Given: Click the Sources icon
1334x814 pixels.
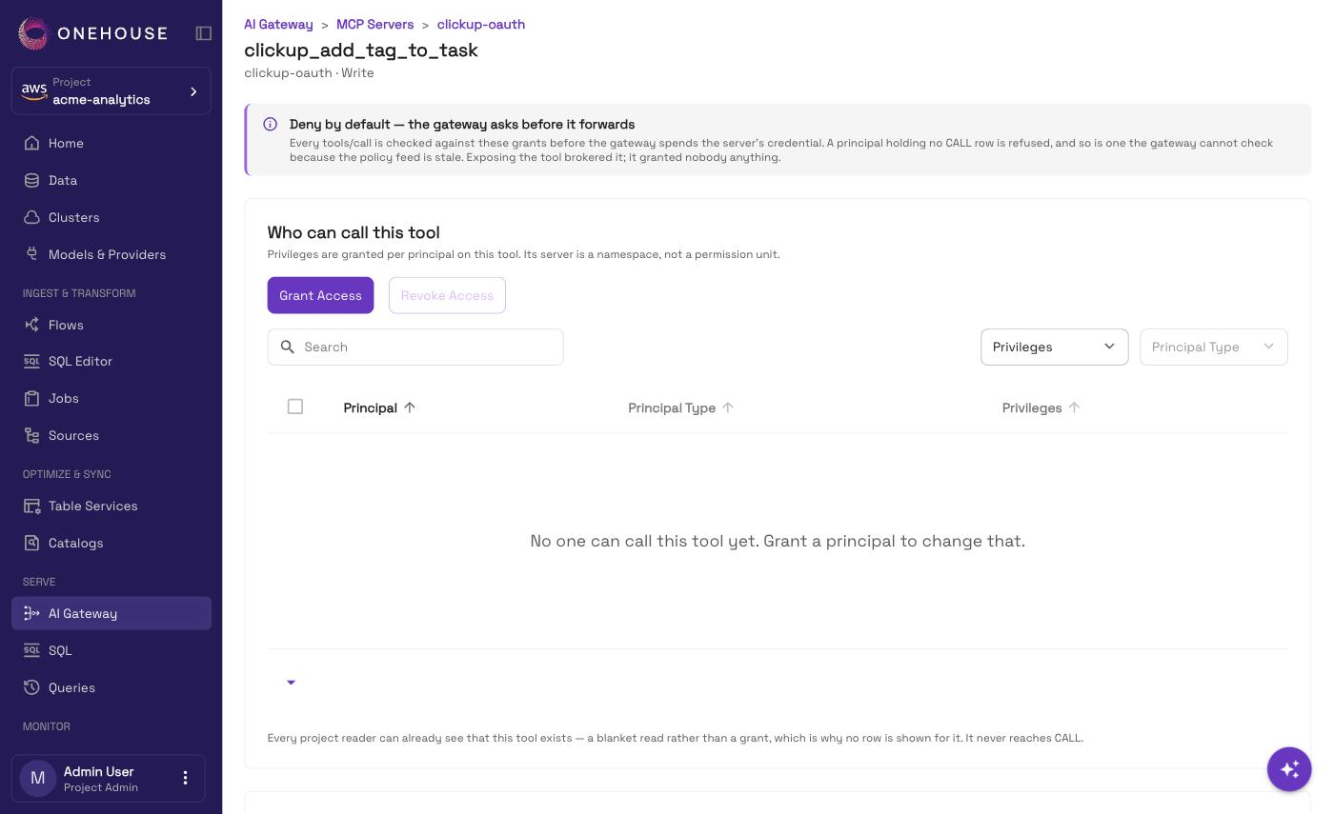Looking at the screenshot, I should (31, 435).
